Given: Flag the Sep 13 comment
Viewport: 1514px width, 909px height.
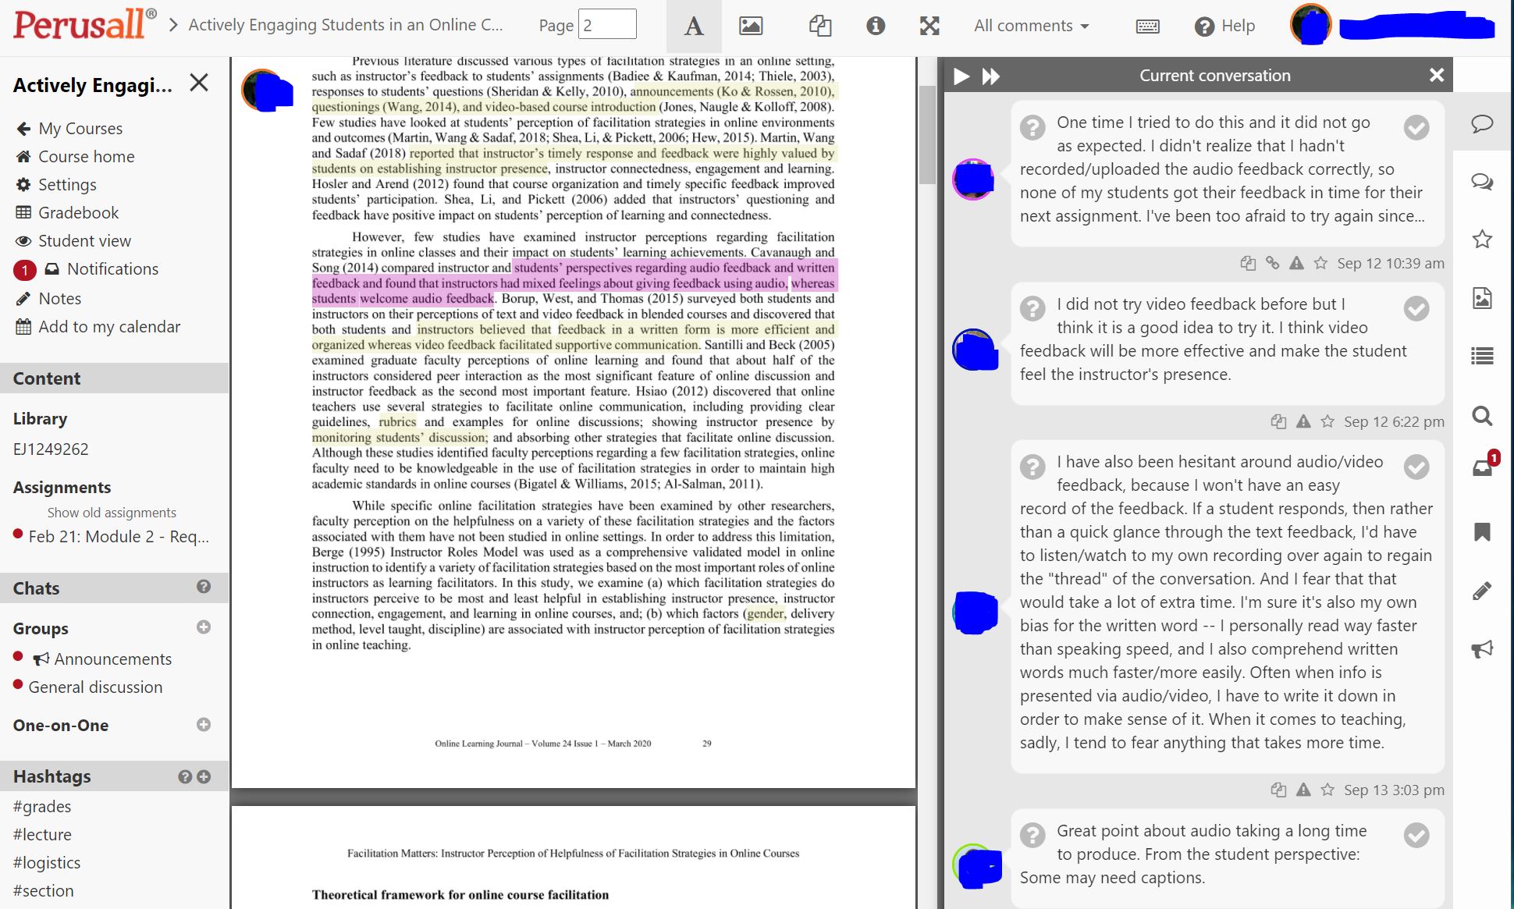Looking at the screenshot, I should tap(1303, 790).
